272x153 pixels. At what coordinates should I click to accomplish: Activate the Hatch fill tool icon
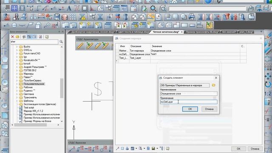85,8
